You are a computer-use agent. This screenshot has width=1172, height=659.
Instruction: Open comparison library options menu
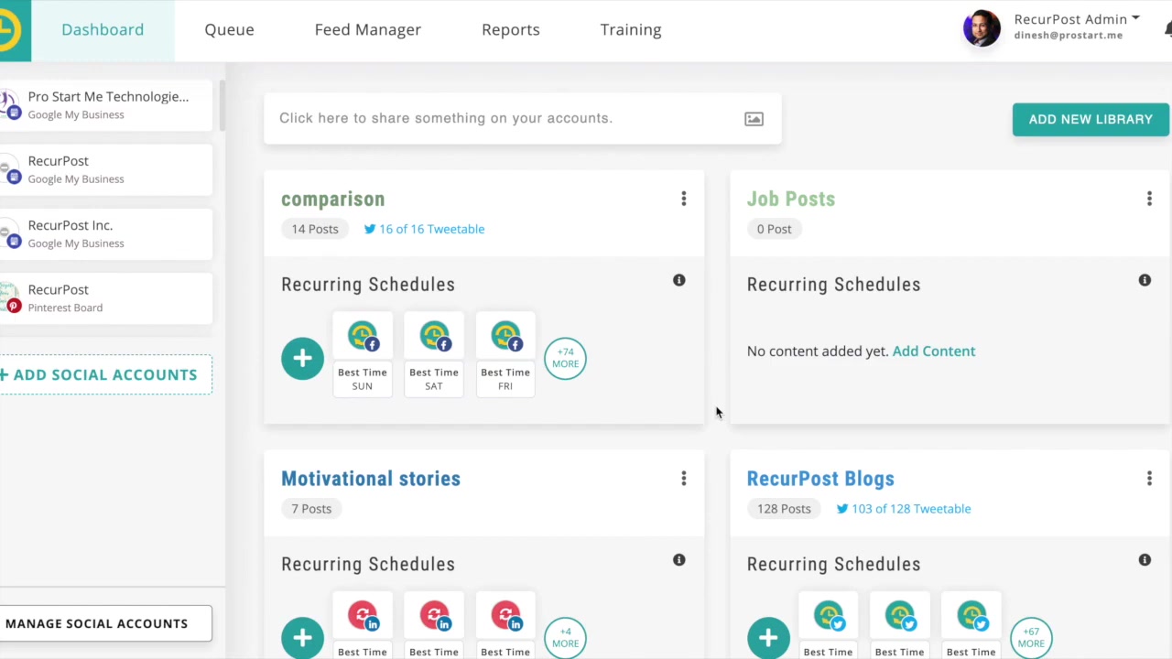point(683,199)
